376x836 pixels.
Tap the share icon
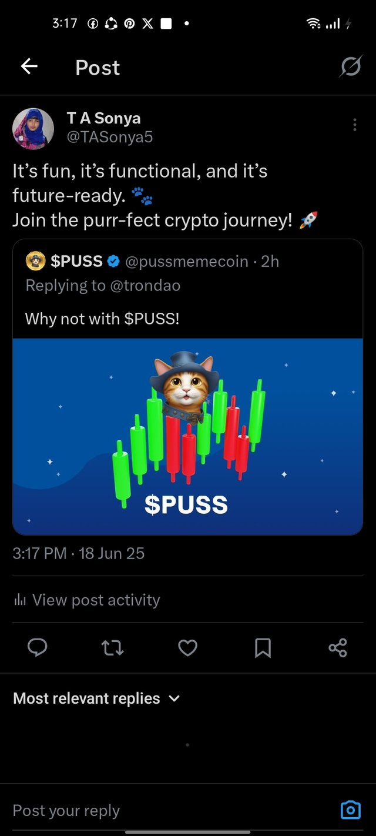(338, 648)
